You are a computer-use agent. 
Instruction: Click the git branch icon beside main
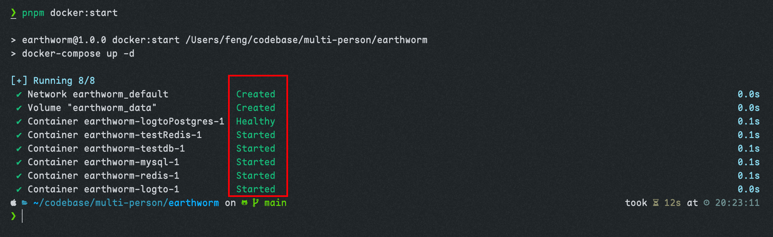point(255,203)
